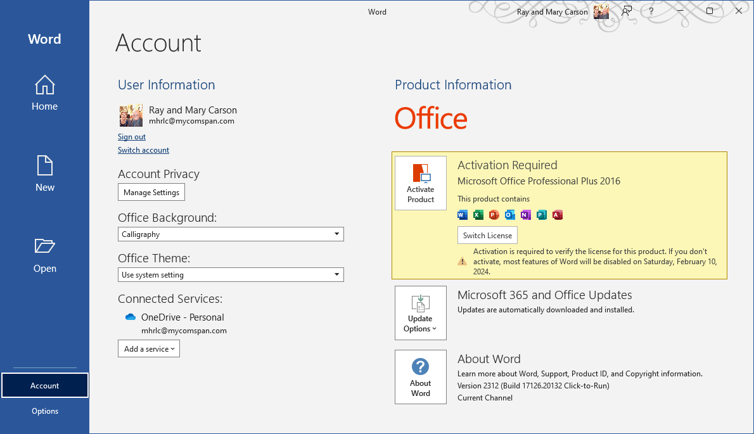Minimize the Word window
This screenshot has width=754, height=434.
[681, 11]
